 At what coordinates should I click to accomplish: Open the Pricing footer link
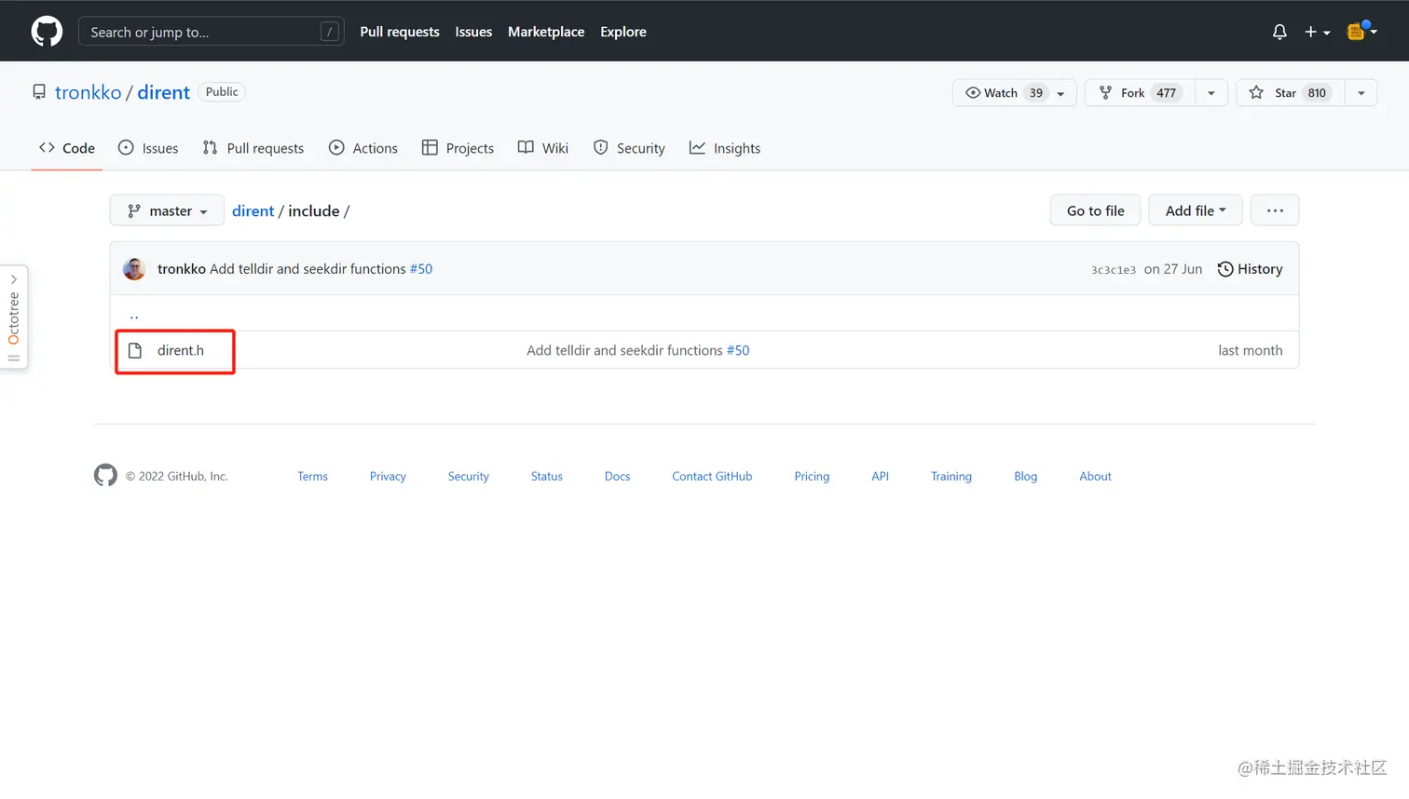click(812, 476)
